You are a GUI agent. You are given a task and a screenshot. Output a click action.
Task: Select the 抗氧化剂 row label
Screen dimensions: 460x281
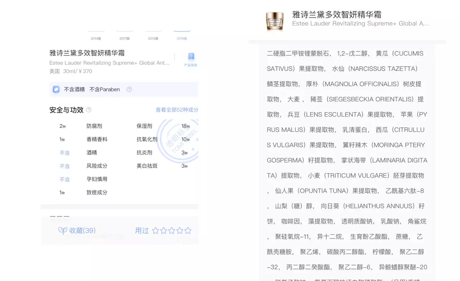pyautogui.click(x=147, y=139)
